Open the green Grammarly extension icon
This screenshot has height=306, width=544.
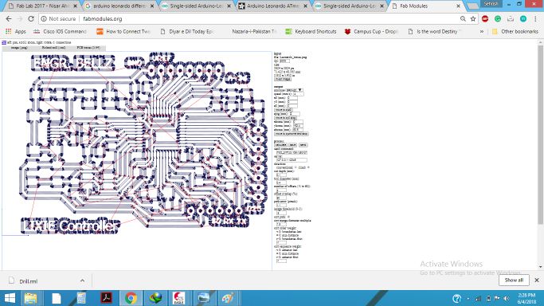click(498, 19)
